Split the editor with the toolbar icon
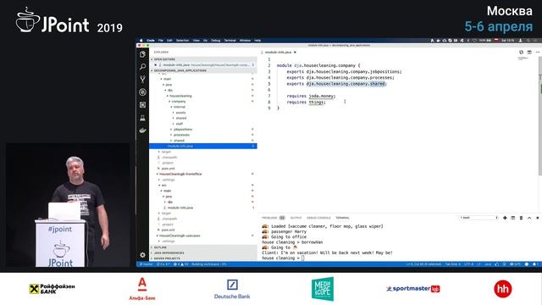 pyautogui.click(x=529, y=53)
